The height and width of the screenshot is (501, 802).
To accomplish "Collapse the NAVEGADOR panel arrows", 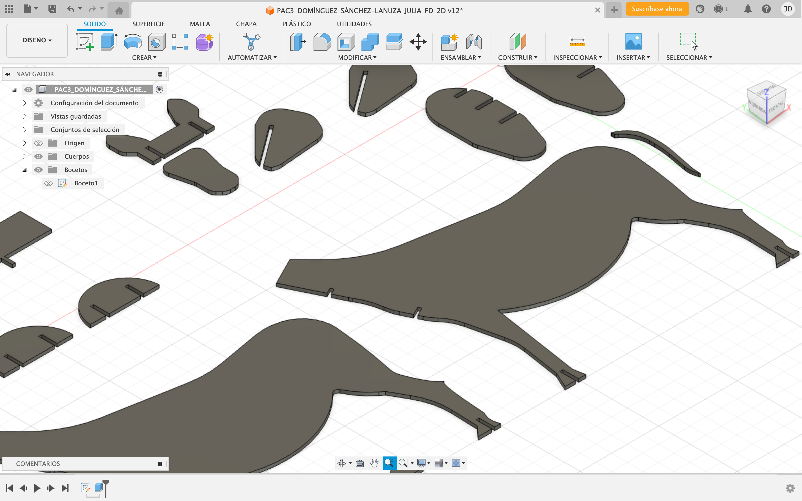I will 8,74.
